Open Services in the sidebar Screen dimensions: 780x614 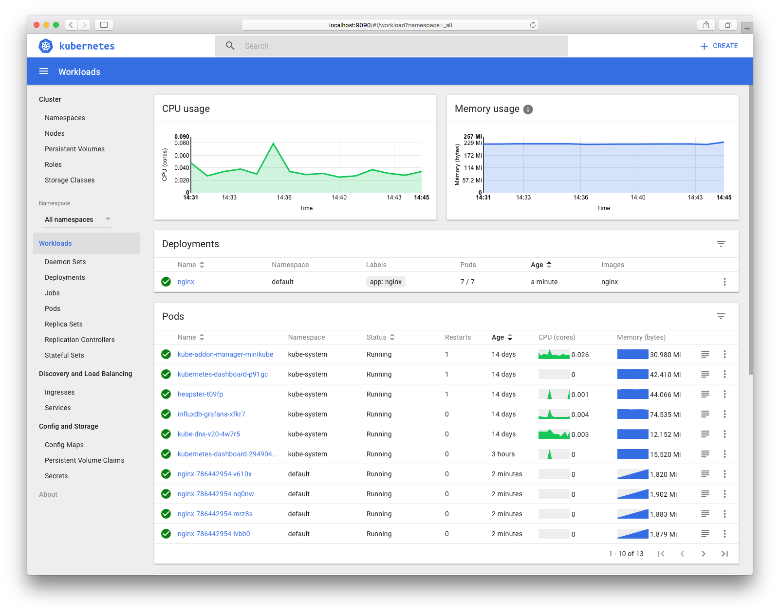coord(58,408)
